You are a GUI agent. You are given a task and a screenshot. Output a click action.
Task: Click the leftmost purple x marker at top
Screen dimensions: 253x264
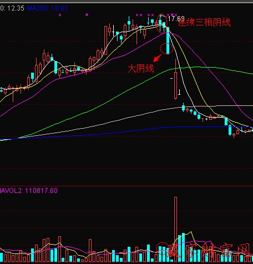click(x=60, y=15)
